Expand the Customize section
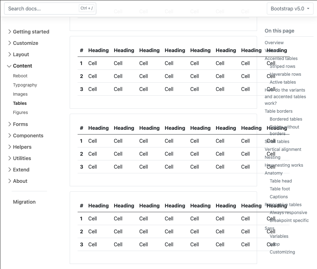The height and width of the screenshot is (269, 317). pyautogui.click(x=23, y=43)
